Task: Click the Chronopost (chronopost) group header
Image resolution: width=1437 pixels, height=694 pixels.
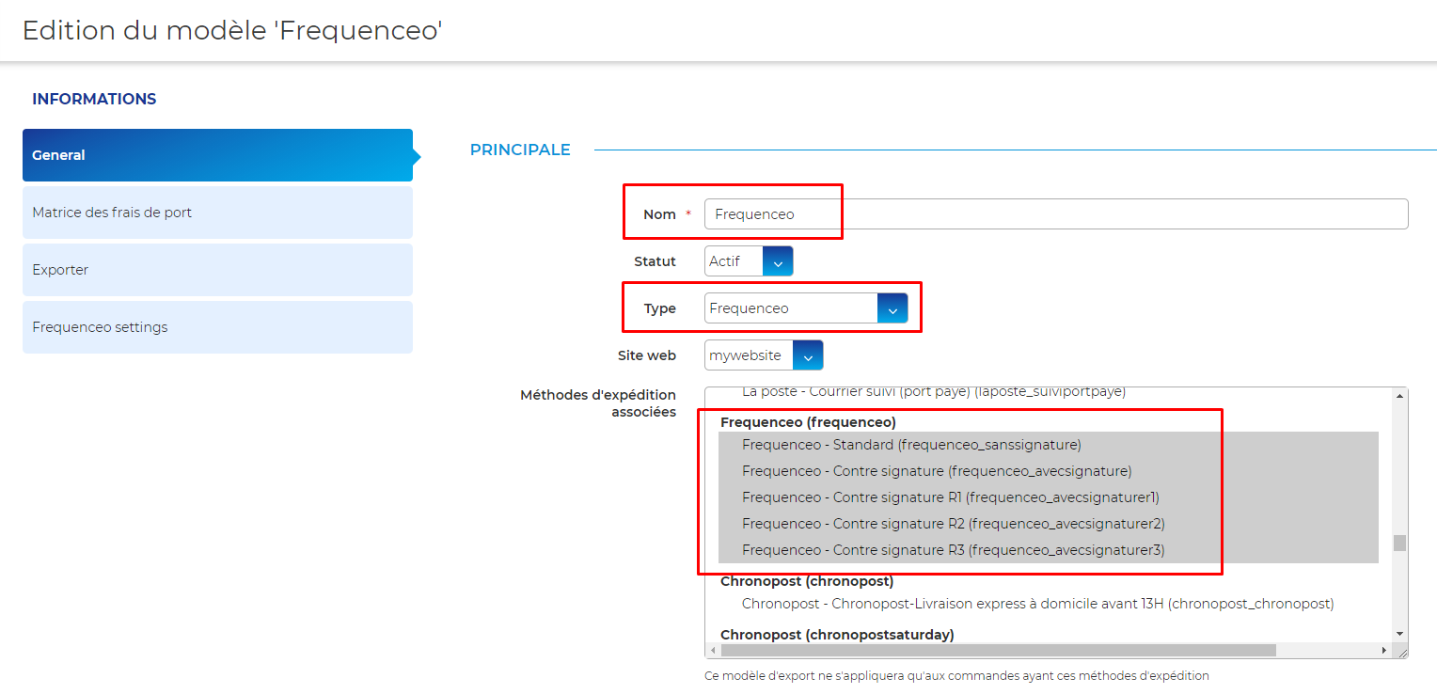Action: [807, 581]
